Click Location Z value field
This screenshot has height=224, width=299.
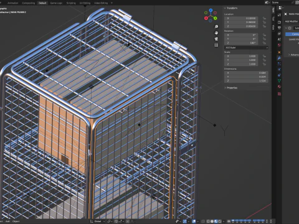[241, 26]
